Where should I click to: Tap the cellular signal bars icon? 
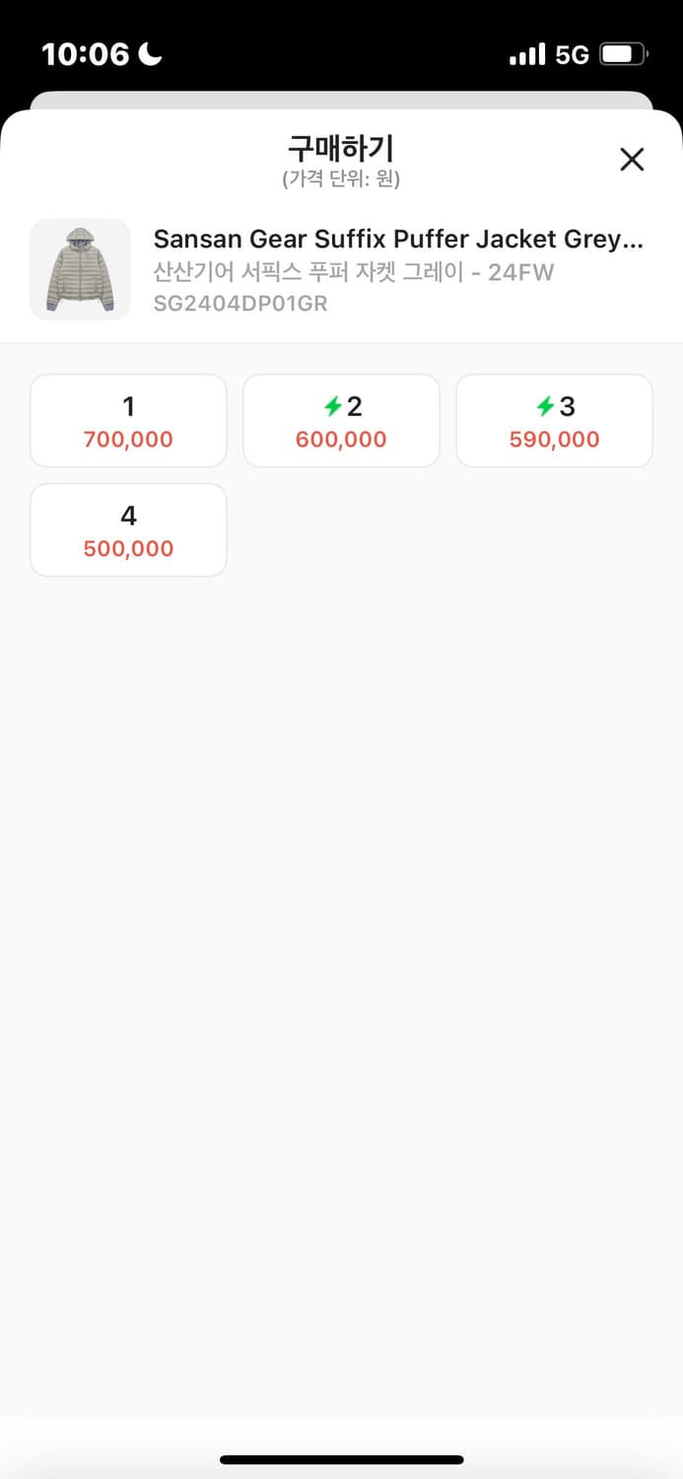tap(527, 54)
